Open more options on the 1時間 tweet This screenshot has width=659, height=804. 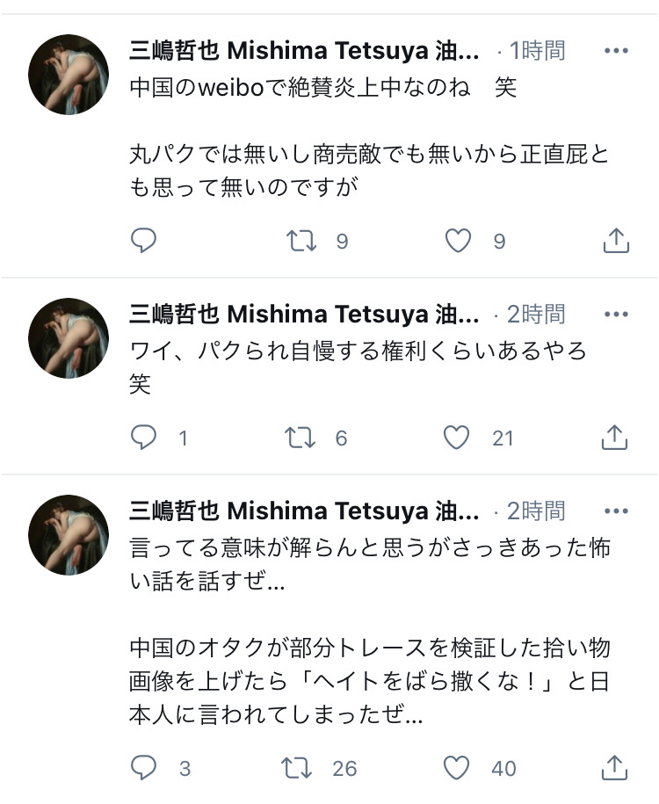click(616, 50)
